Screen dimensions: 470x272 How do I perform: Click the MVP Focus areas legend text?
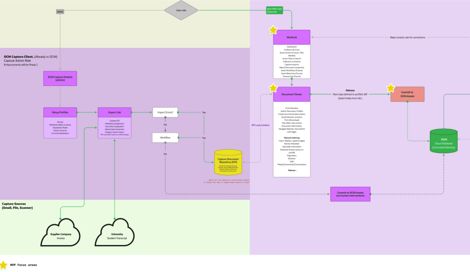click(x=23, y=265)
